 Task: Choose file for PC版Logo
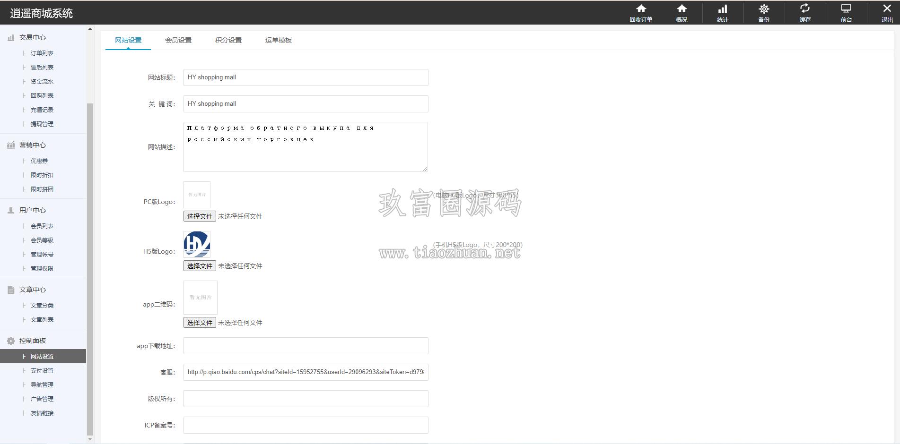200,216
